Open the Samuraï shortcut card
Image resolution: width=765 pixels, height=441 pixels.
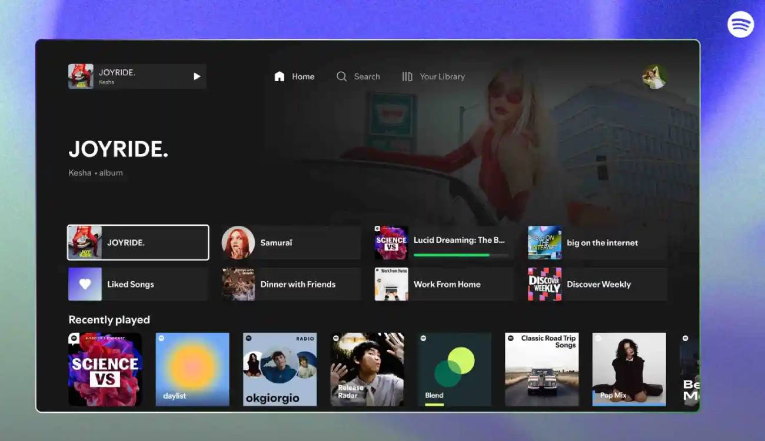point(290,242)
